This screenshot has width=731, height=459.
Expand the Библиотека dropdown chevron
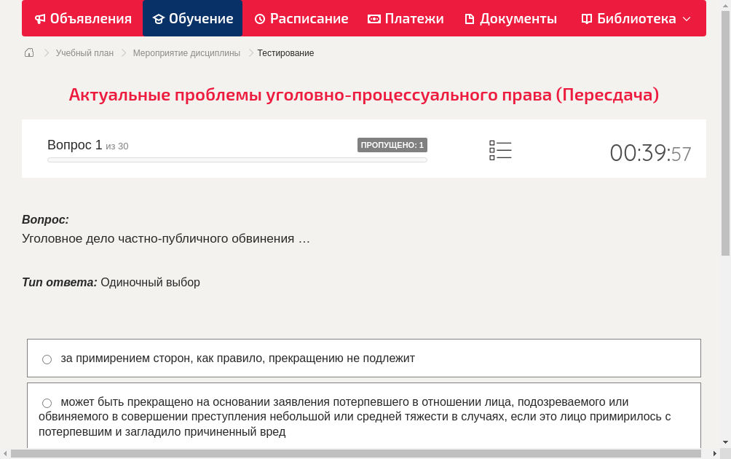coord(684,19)
